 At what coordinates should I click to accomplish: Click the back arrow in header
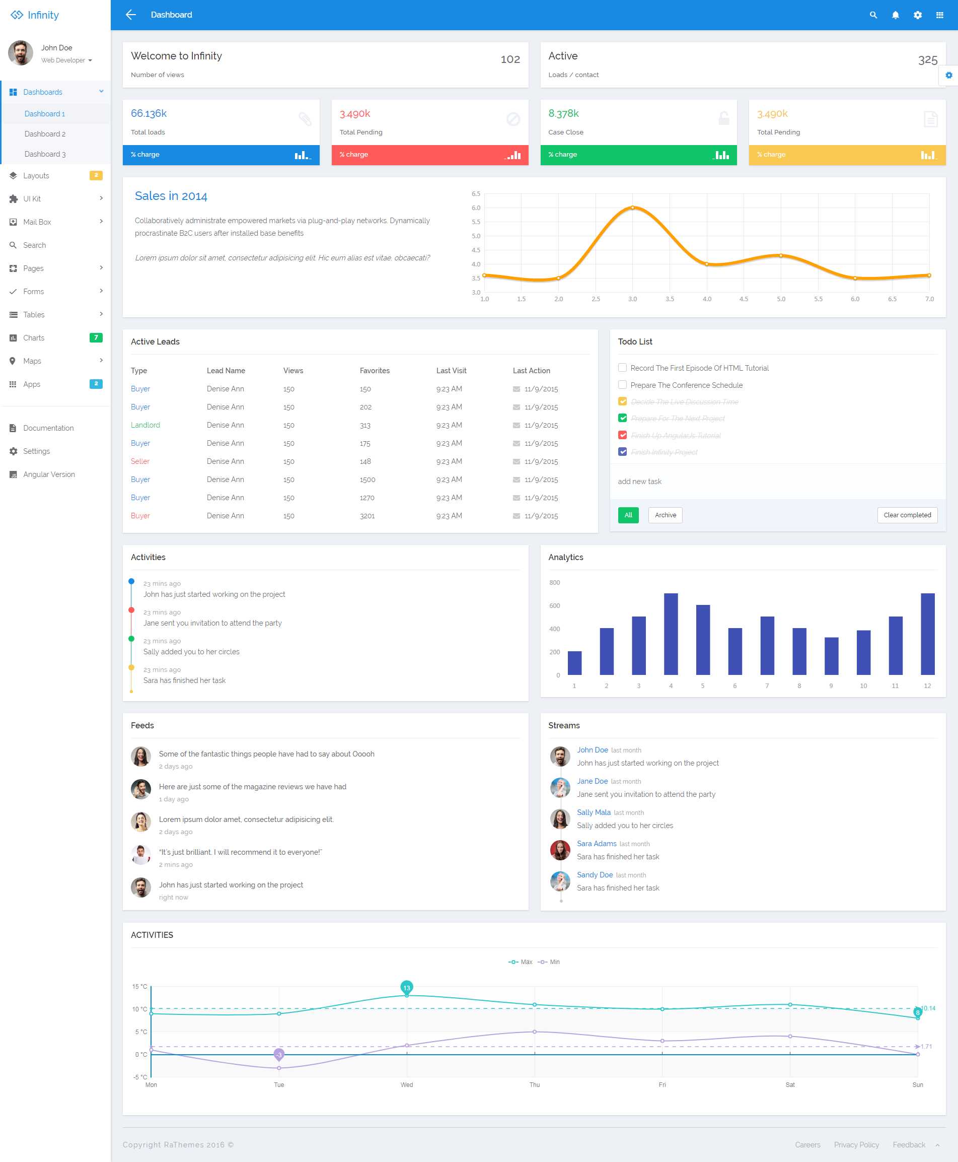(x=131, y=15)
